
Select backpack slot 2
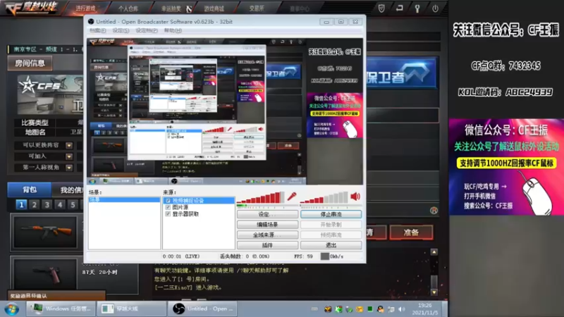34,205
